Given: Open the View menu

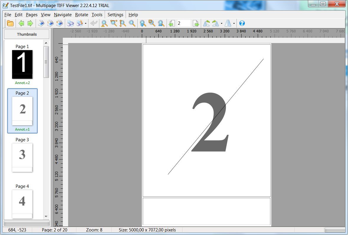Looking at the screenshot, I should pyautogui.click(x=46, y=15).
